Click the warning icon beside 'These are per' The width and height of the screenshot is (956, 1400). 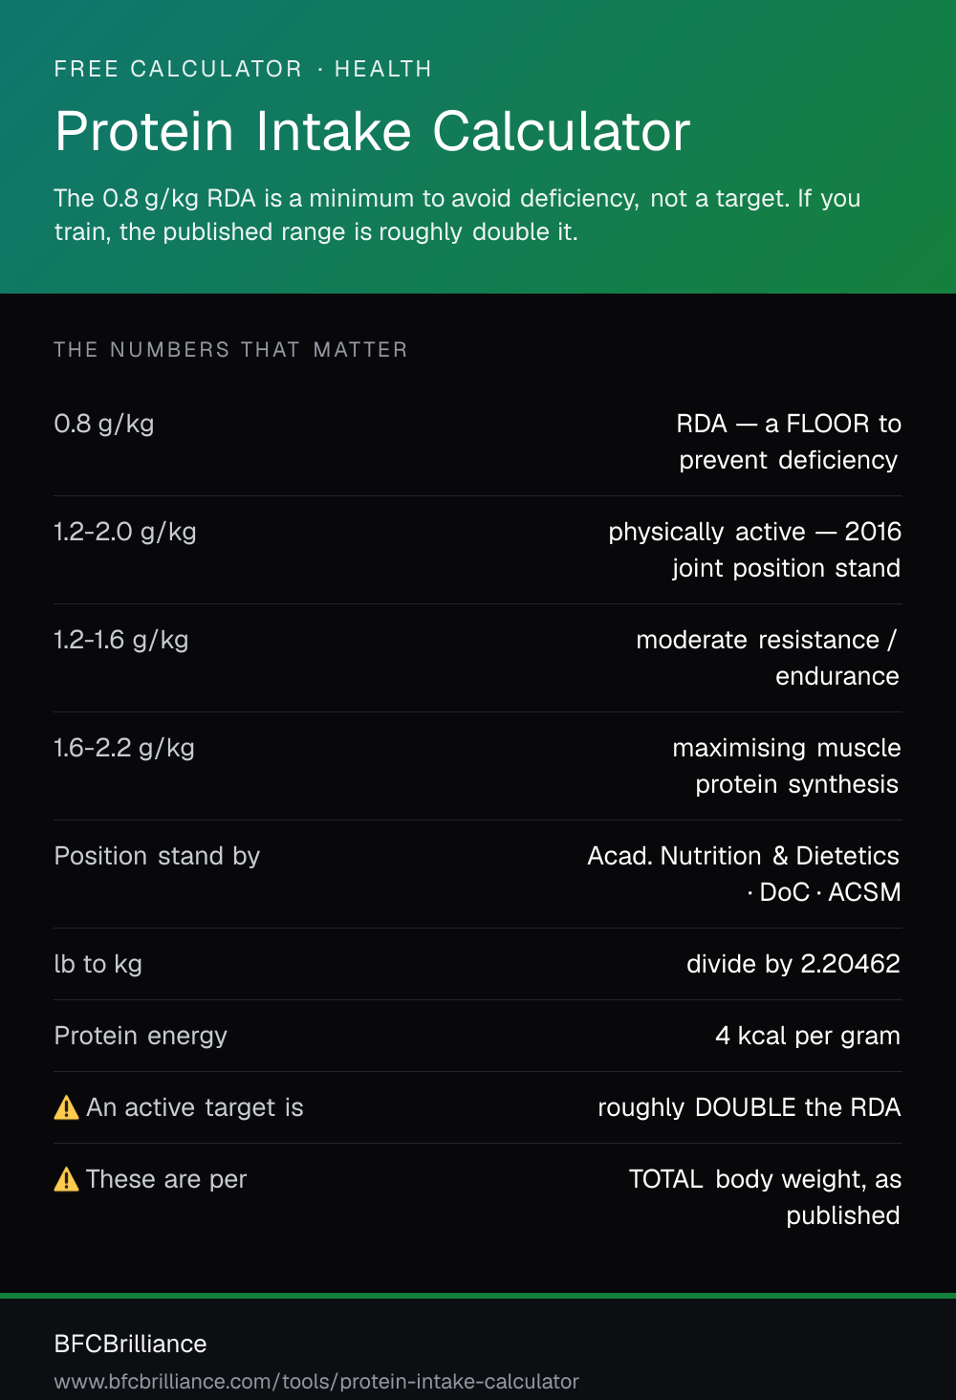point(67,1179)
